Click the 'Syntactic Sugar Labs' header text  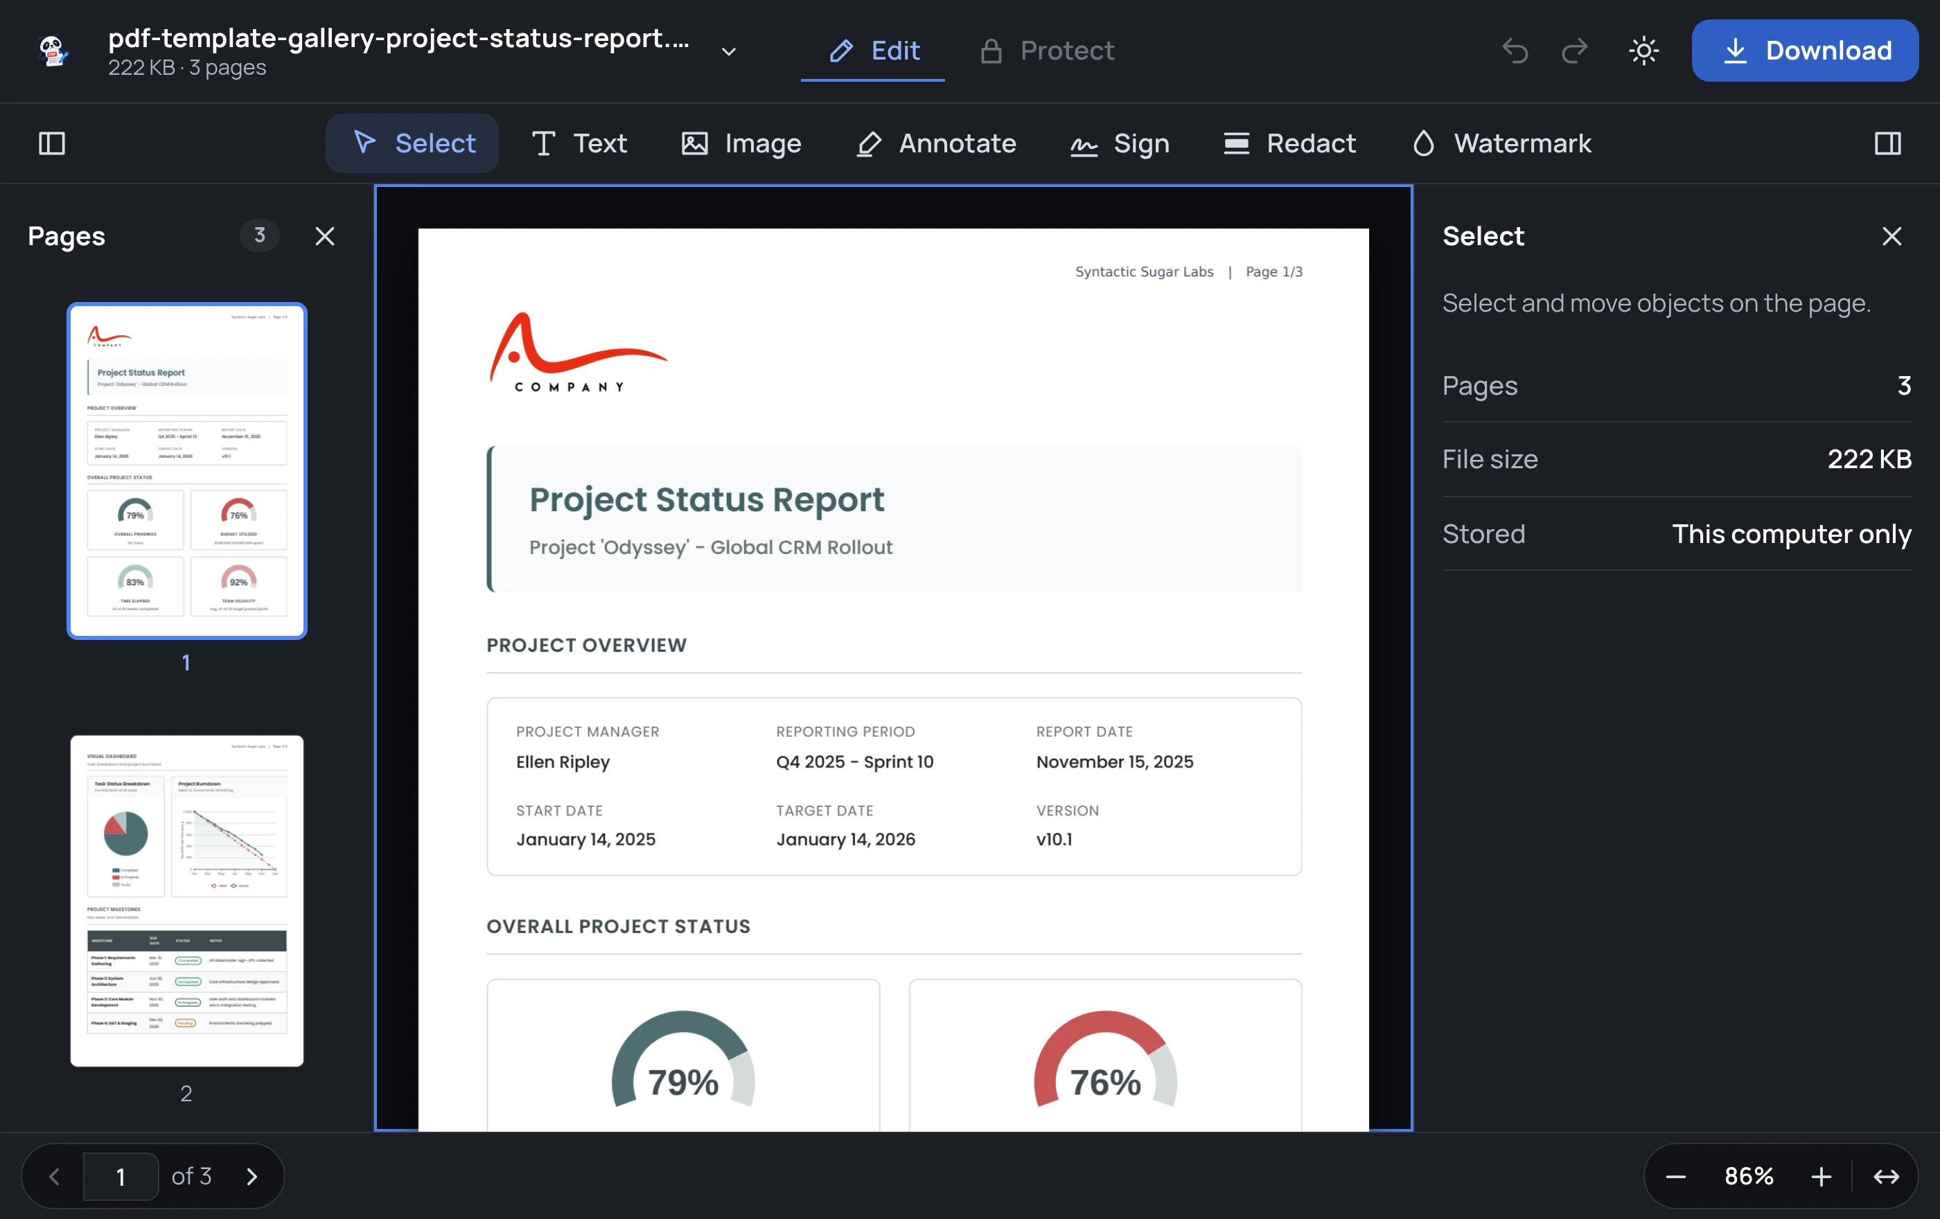pos(1144,272)
